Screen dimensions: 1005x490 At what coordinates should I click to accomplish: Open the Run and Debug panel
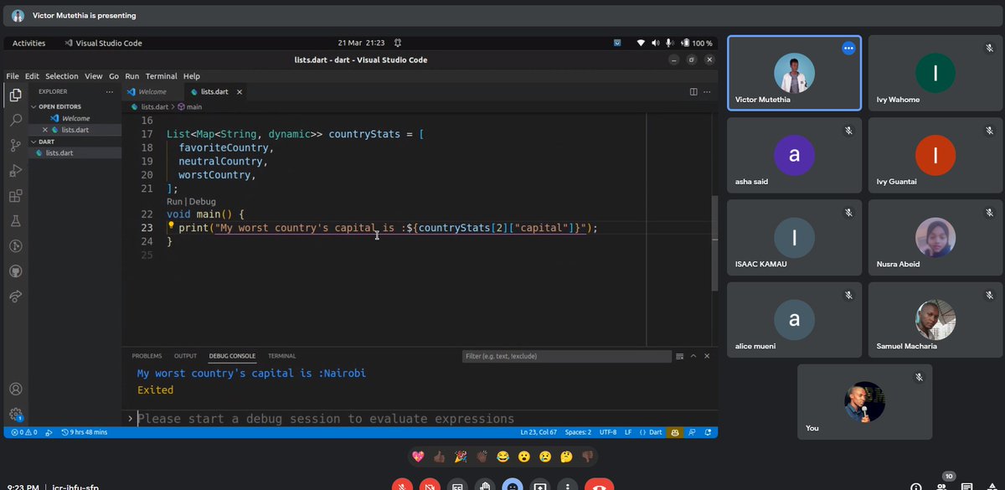click(15, 171)
